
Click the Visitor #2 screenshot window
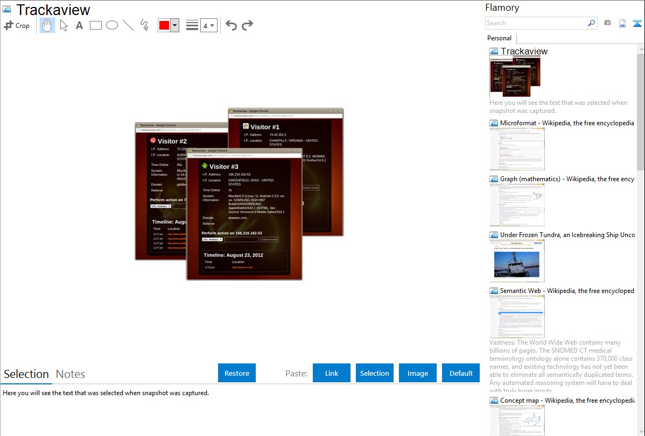pos(160,191)
